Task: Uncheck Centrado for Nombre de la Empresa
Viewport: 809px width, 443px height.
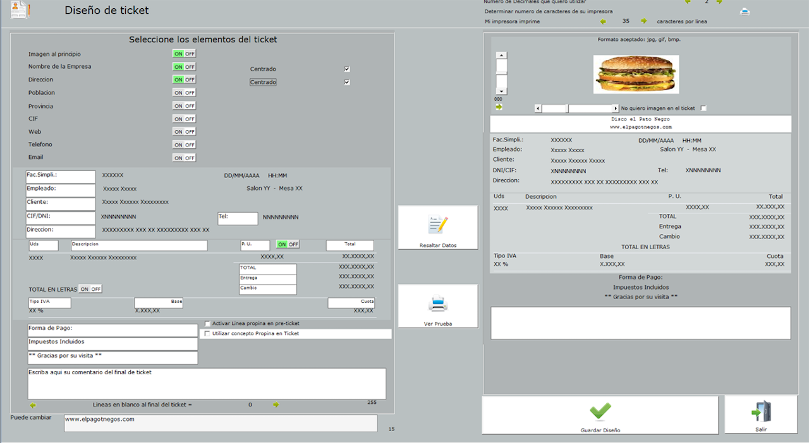Action: click(347, 69)
